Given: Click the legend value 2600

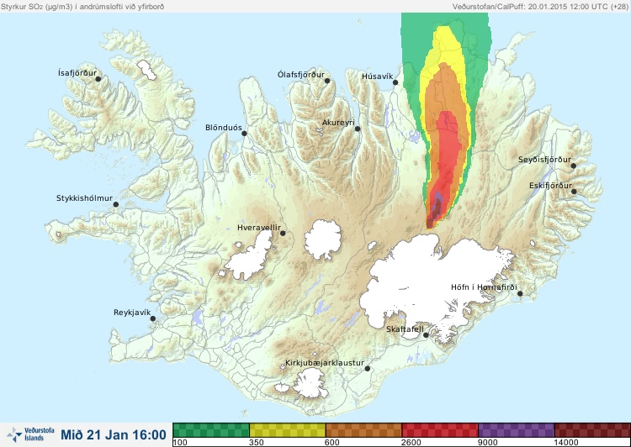Looking at the screenshot, I should point(411,443).
